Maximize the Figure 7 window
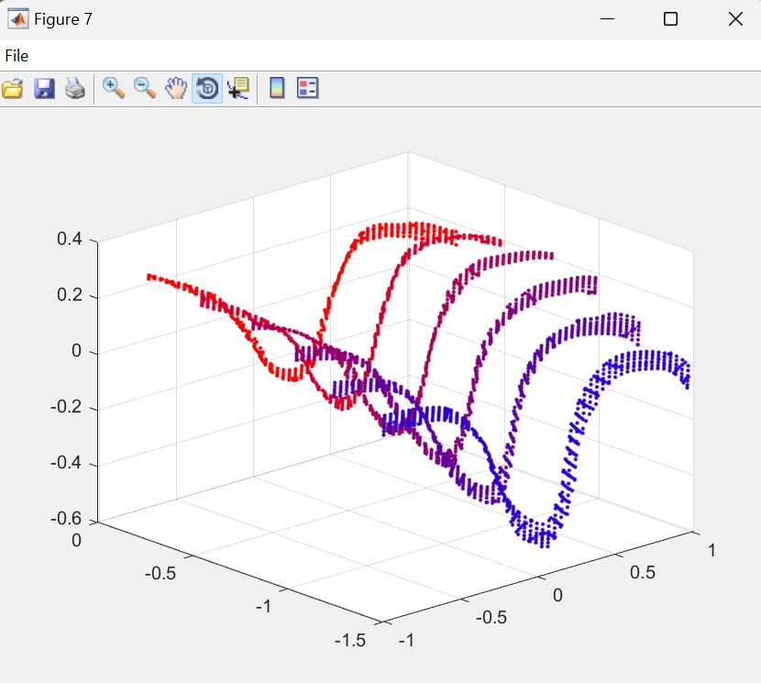Image resolution: width=761 pixels, height=683 pixels. [x=670, y=19]
